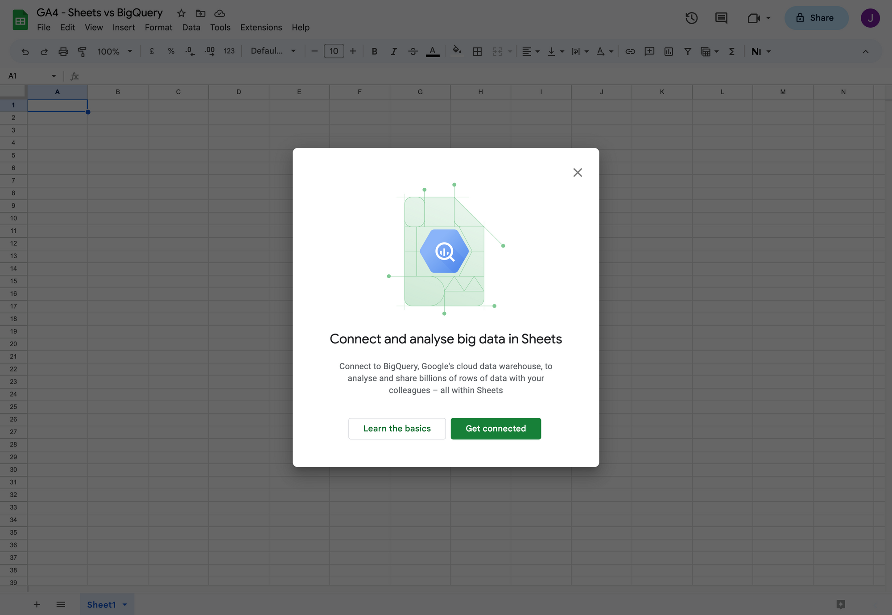Click the Insert comment icon
Viewport: 892px width, 615px height.
tap(649, 52)
